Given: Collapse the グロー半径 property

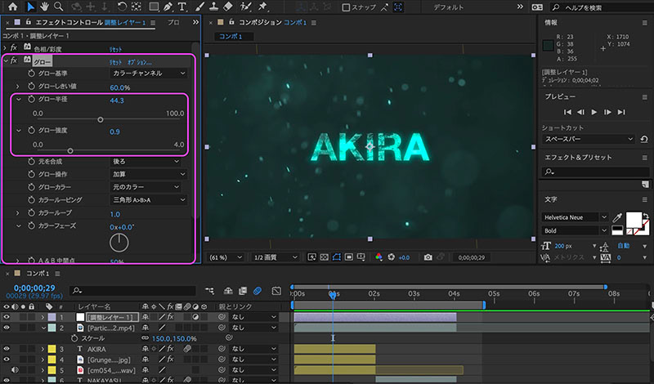Looking at the screenshot, I should tap(18, 99).
